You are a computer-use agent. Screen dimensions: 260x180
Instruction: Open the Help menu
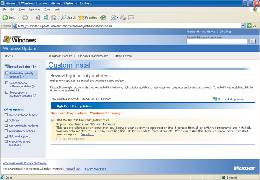57,9
